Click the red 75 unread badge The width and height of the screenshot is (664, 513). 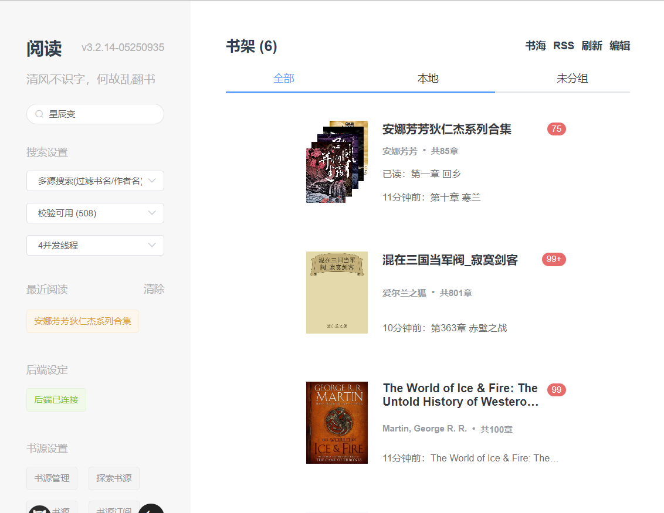coord(556,129)
